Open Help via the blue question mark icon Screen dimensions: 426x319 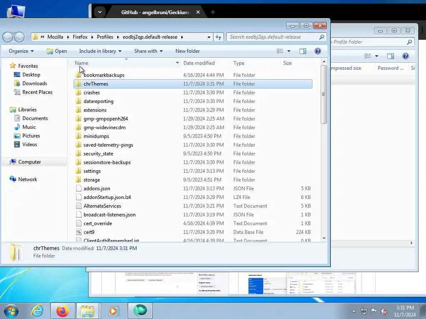pos(317,51)
